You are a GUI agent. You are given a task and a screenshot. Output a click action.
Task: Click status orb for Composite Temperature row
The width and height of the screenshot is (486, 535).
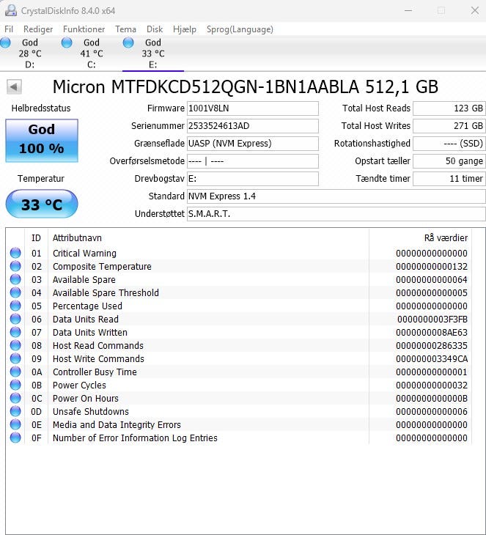[x=15, y=266]
